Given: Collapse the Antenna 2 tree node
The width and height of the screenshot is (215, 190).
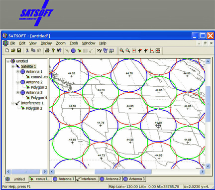Looking at the screenshot, I should tap(18, 82).
